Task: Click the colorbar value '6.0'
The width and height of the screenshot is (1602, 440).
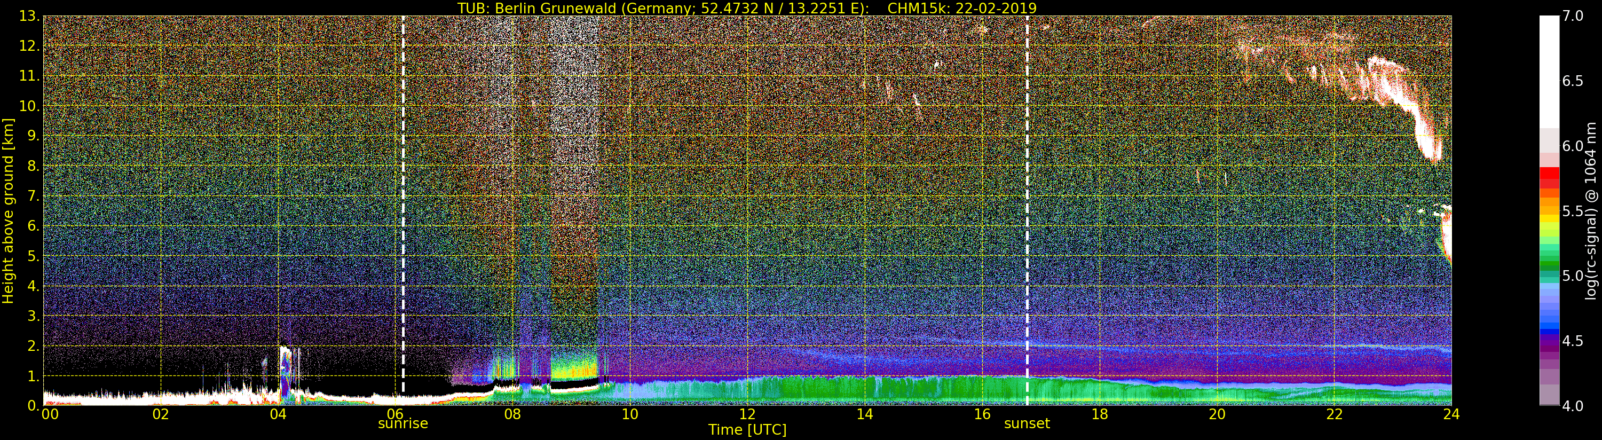Action: click(x=1572, y=146)
